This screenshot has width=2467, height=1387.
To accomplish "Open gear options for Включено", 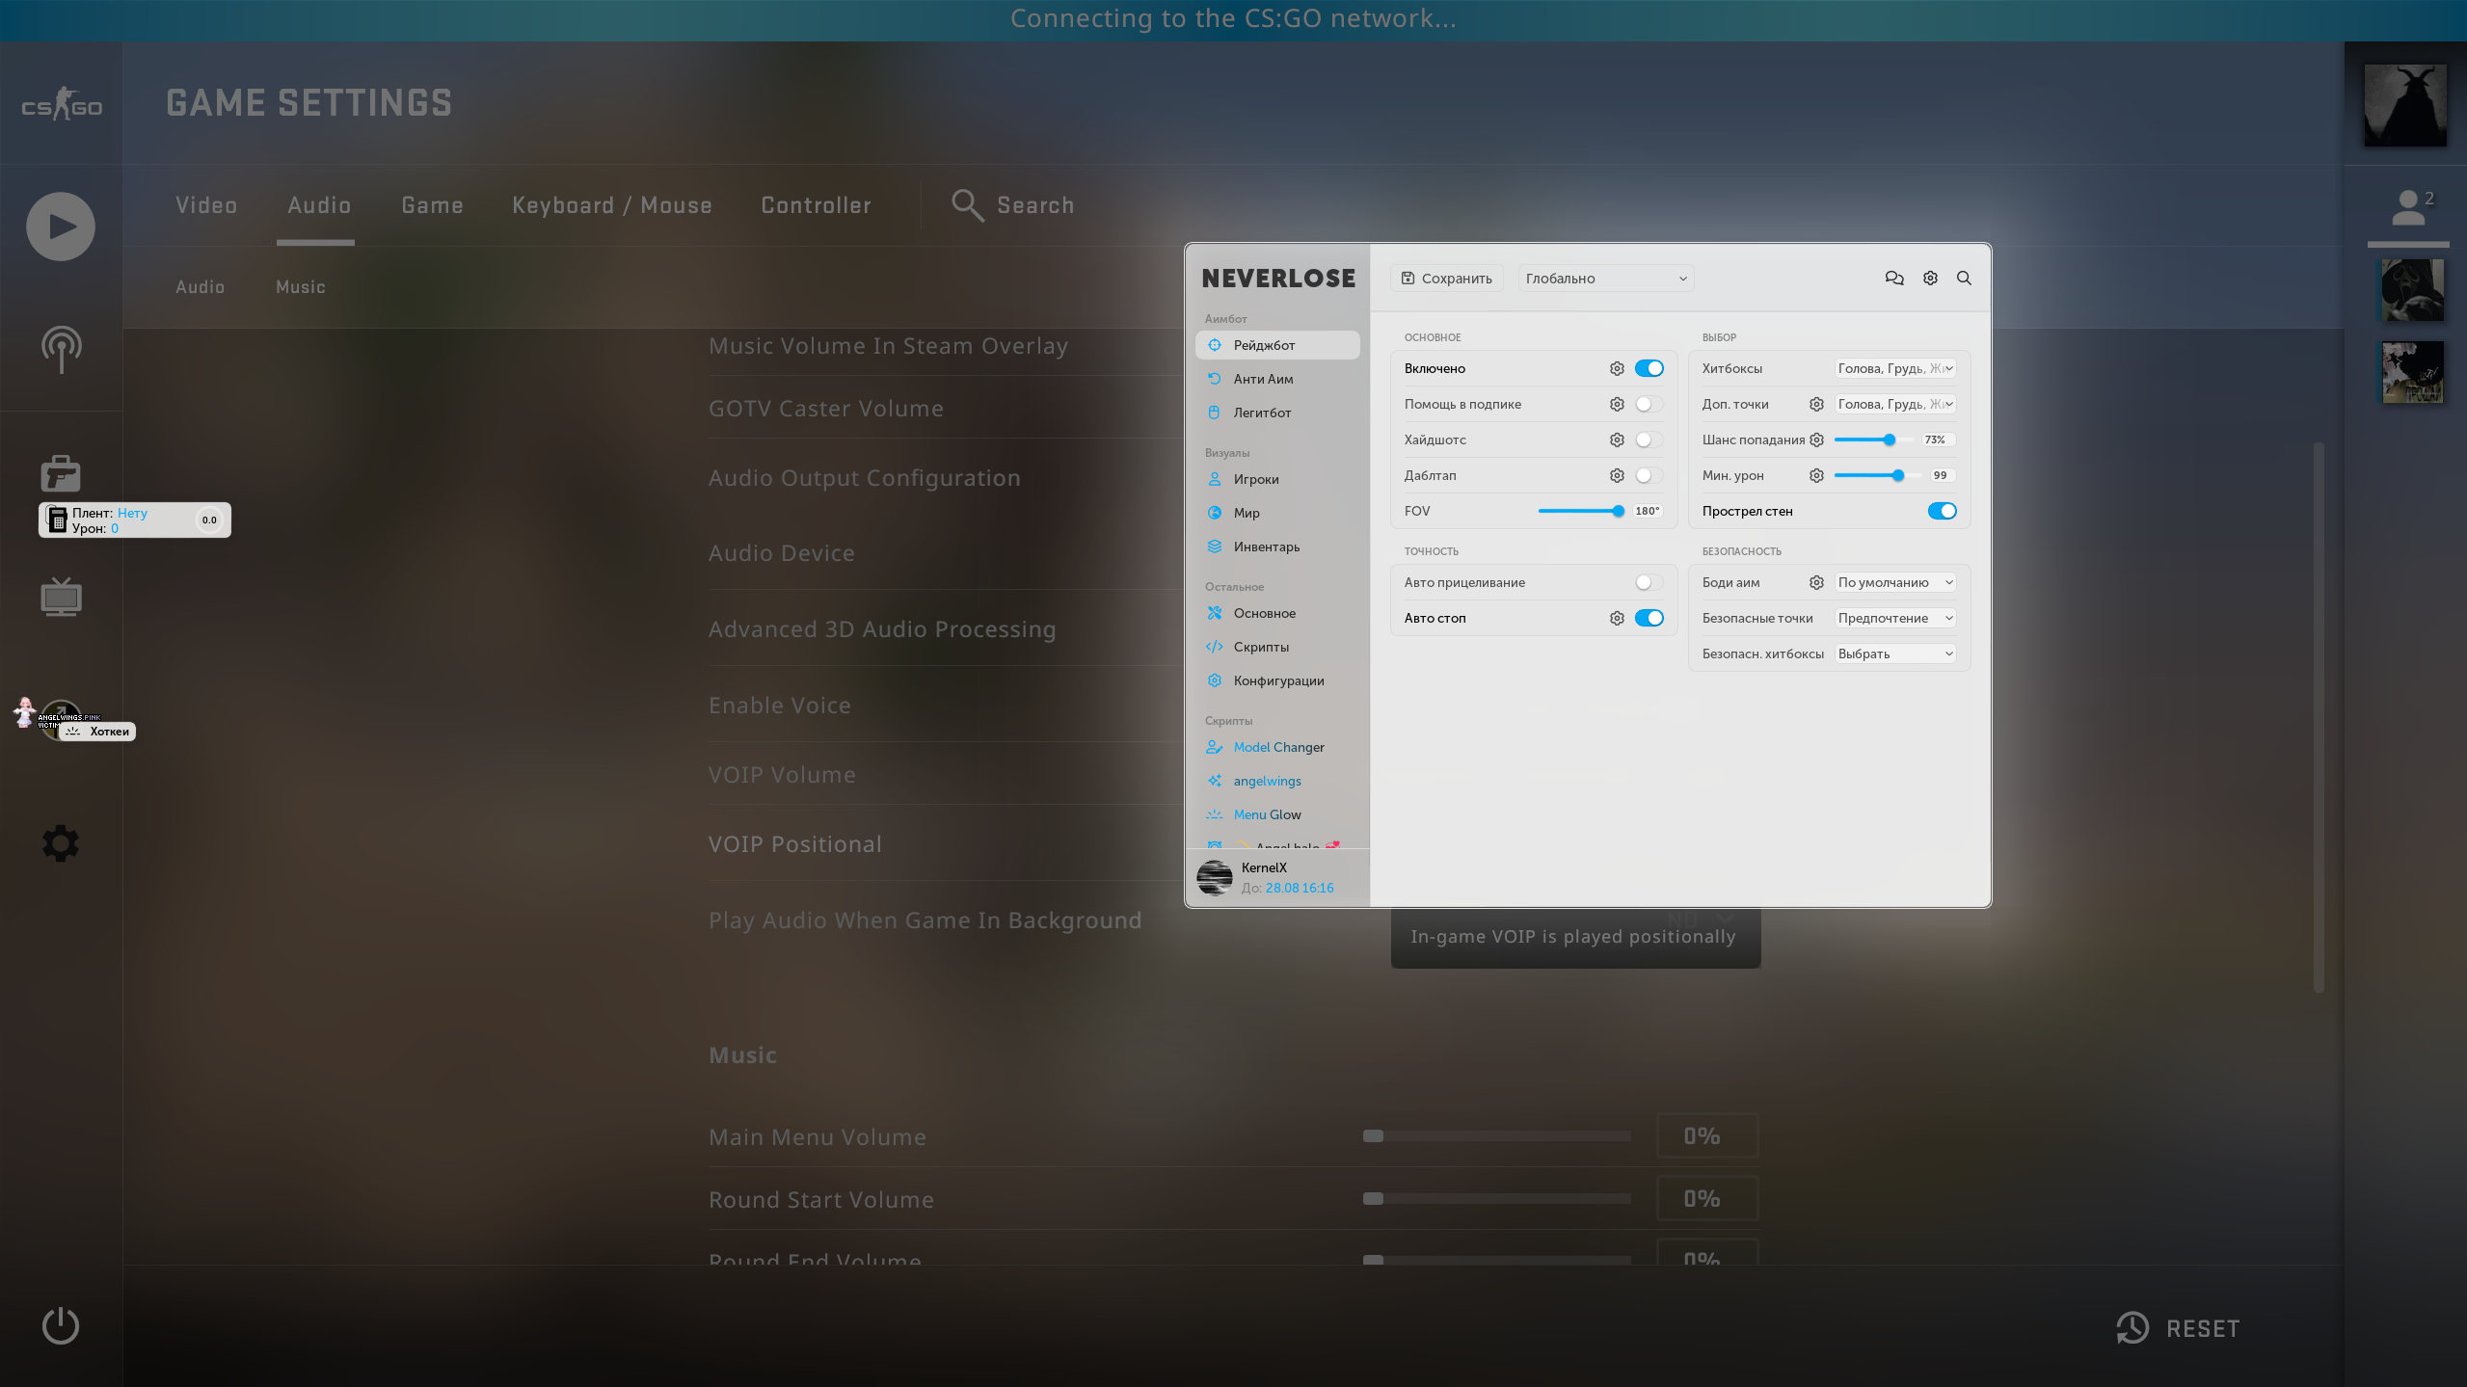I will point(1617,368).
